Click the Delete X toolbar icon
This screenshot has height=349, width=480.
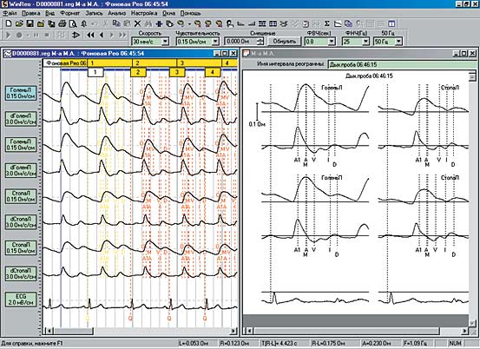137,23
